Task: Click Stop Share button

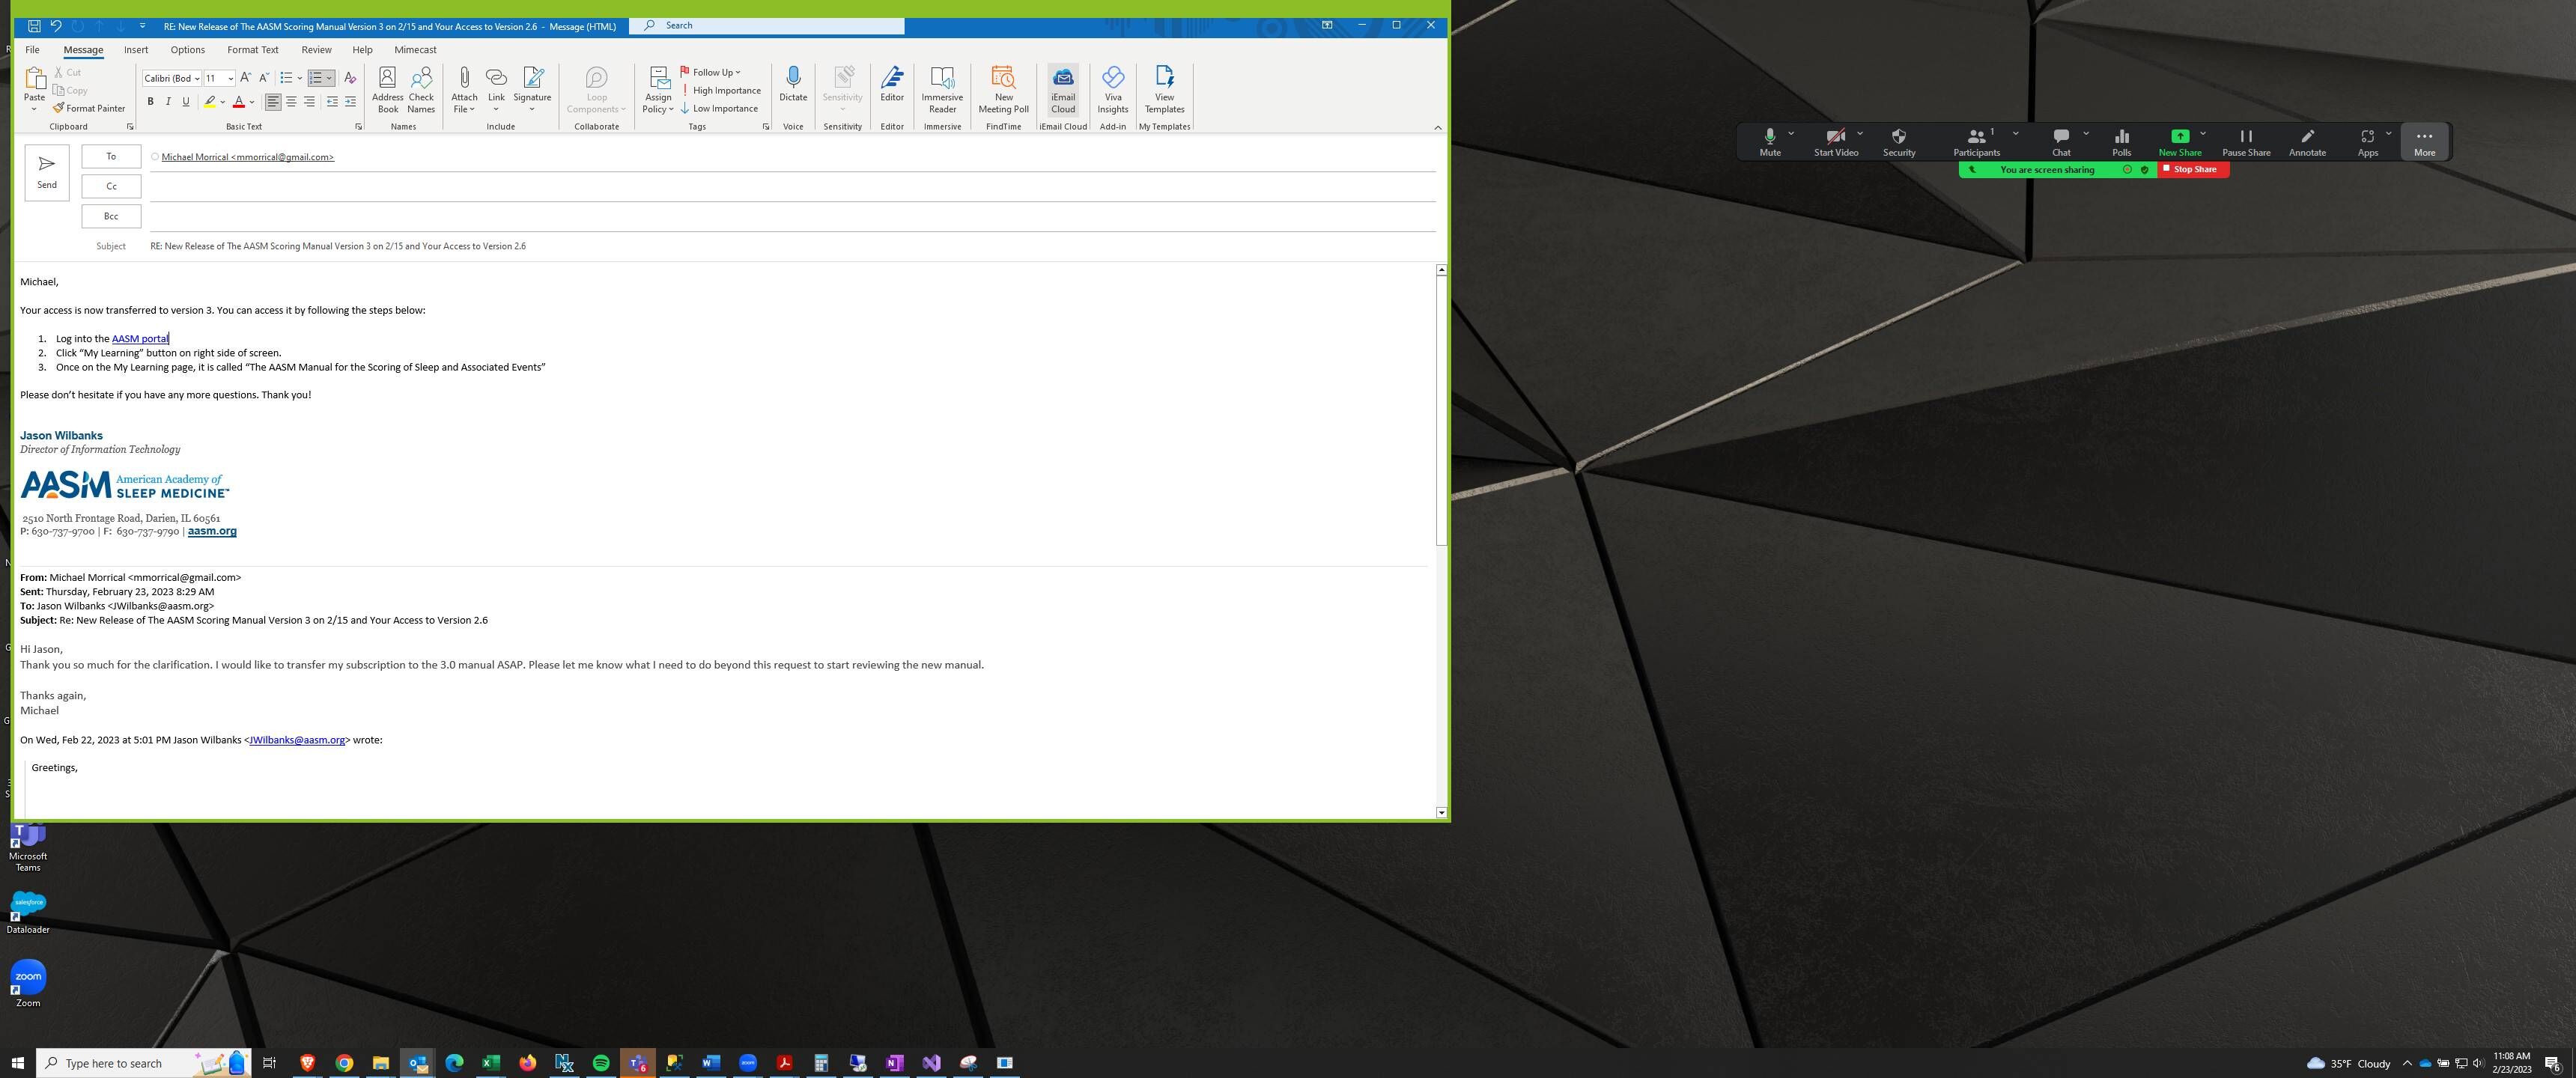Action: pos(2193,169)
